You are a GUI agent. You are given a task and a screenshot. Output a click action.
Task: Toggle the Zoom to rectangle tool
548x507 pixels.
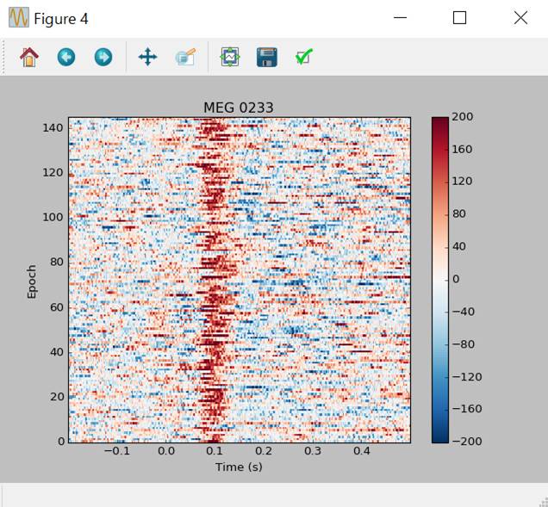(x=185, y=58)
